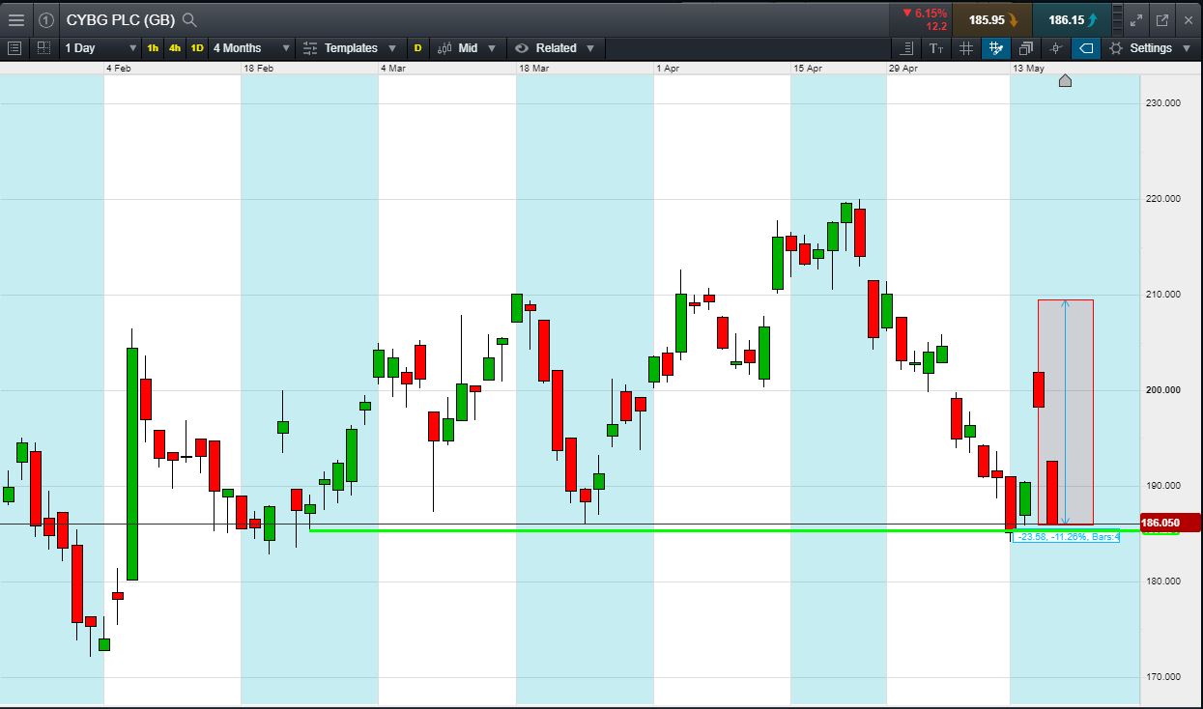The width and height of the screenshot is (1203, 709).
Task: Toggle the crosshair candle icon
Action: click(1055, 47)
